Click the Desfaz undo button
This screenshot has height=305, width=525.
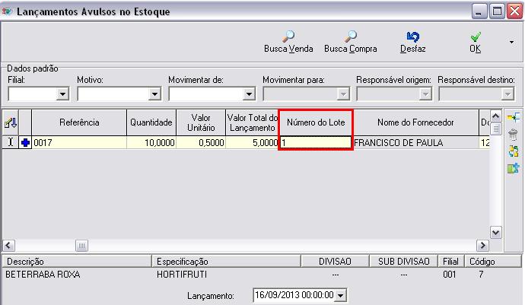click(413, 42)
